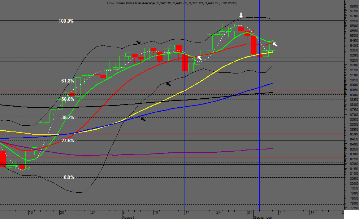Click the 7900 price axis label

(x=354, y=193)
